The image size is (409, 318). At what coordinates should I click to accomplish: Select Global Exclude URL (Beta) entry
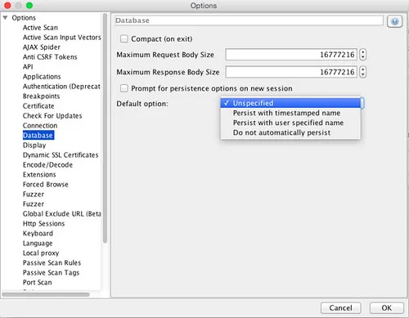tap(62, 214)
